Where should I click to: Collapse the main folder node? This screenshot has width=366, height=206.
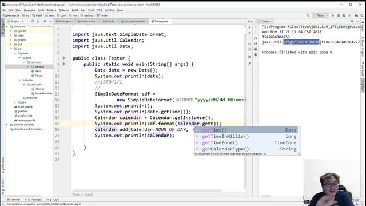click(15, 53)
